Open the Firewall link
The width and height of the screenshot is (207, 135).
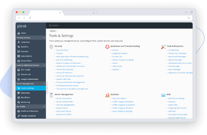60,53
